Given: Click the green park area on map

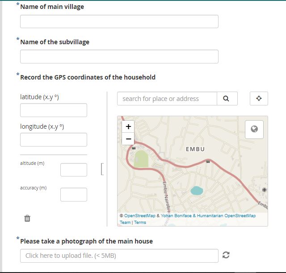Looking at the screenshot, I should [141, 159].
